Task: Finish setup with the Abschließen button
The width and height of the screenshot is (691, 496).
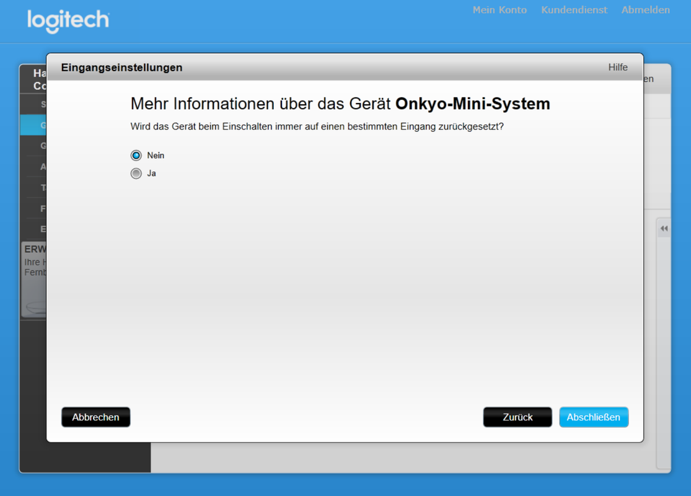Action: coord(594,417)
